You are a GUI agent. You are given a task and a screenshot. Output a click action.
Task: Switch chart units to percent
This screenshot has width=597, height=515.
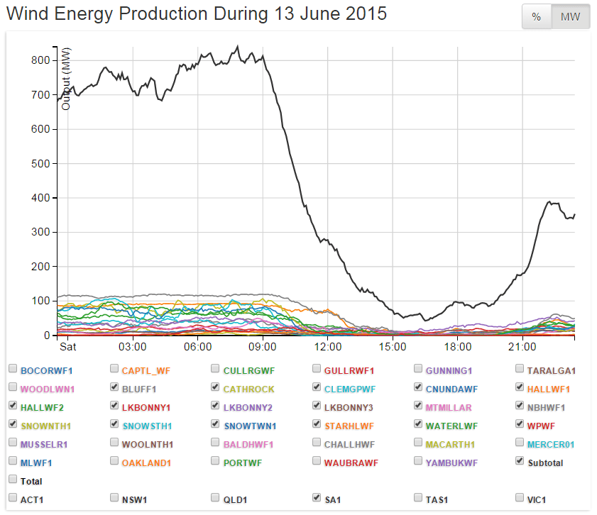[x=537, y=17]
